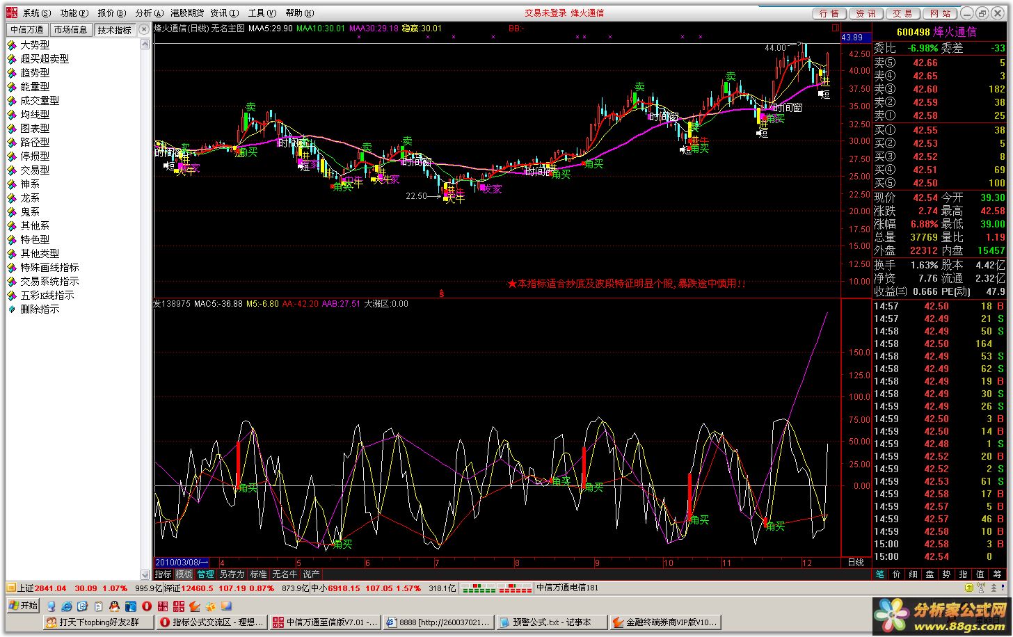Click the icon beside 其他类型
This screenshot has height=637, width=1013.
point(12,254)
